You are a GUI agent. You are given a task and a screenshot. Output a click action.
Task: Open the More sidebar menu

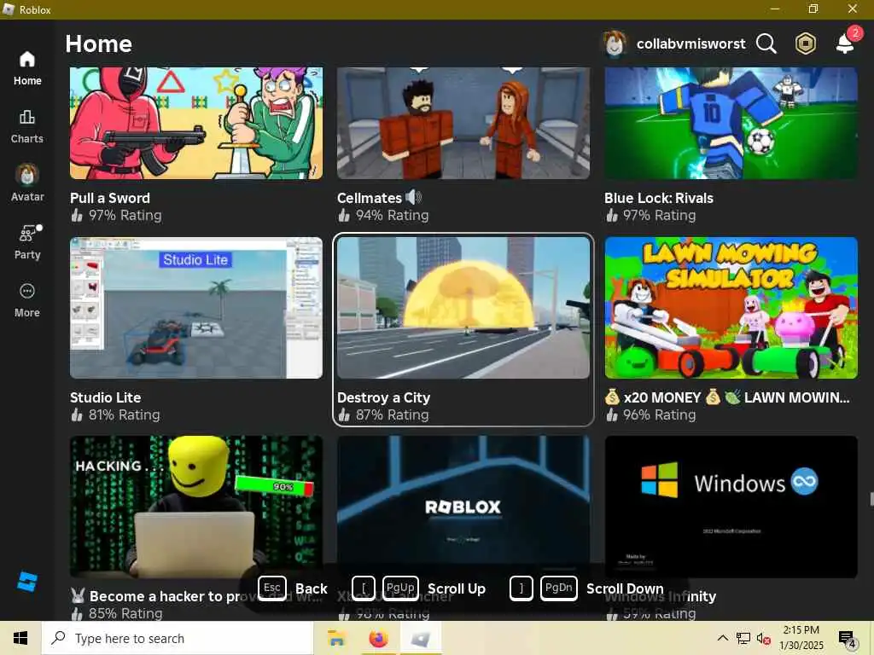tap(26, 300)
